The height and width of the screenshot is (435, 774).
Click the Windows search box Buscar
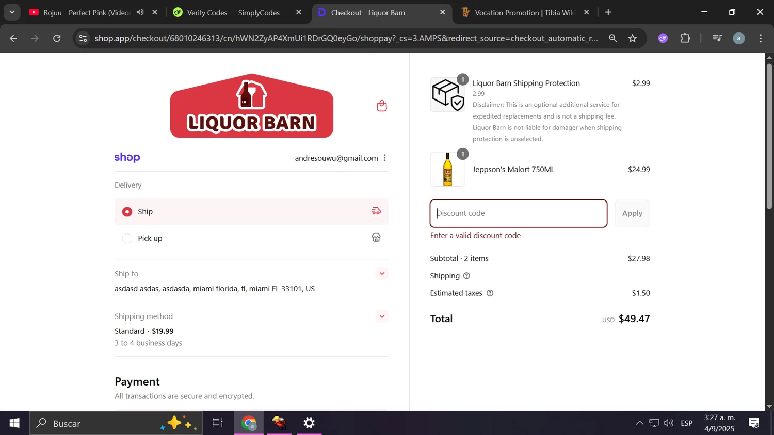[x=116, y=423]
